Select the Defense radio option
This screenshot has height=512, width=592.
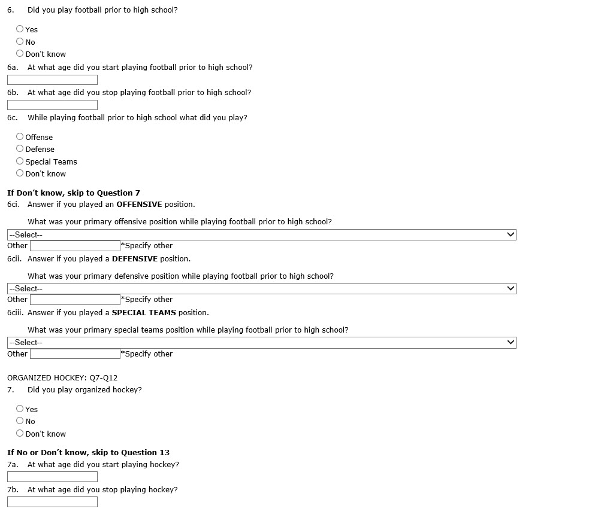pos(20,148)
